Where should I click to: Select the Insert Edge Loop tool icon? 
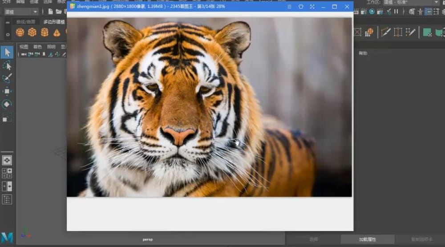[398, 32]
